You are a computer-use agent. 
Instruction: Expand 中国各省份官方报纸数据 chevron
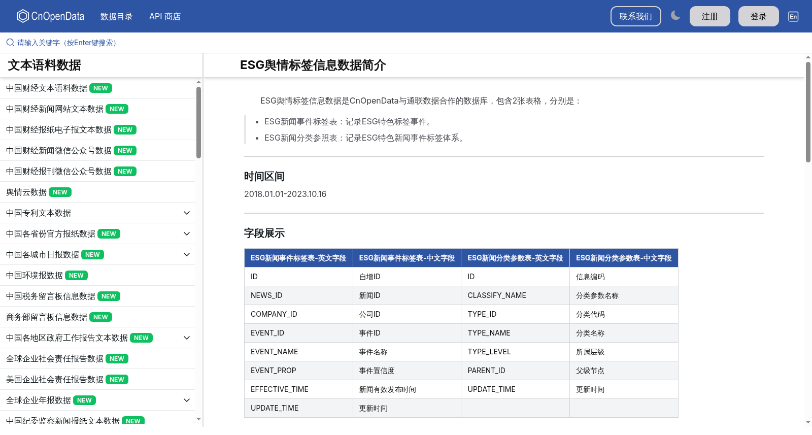187,233
